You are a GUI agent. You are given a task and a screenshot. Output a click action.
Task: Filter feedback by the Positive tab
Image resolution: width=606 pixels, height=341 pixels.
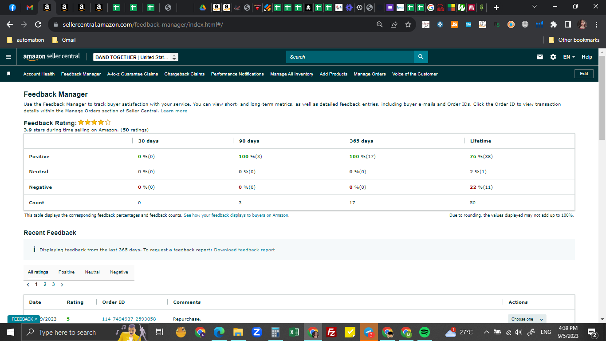pyautogui.click(x=67, y=272)
